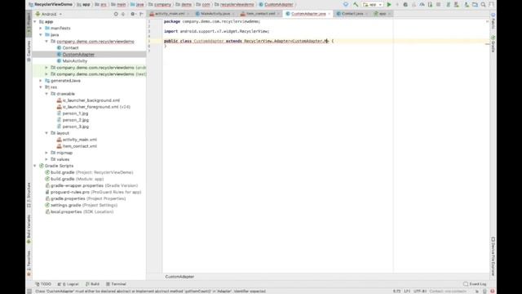Select the Contact class in tree
The width and height of the screenshot is (522, 294).
pos(71,48)
